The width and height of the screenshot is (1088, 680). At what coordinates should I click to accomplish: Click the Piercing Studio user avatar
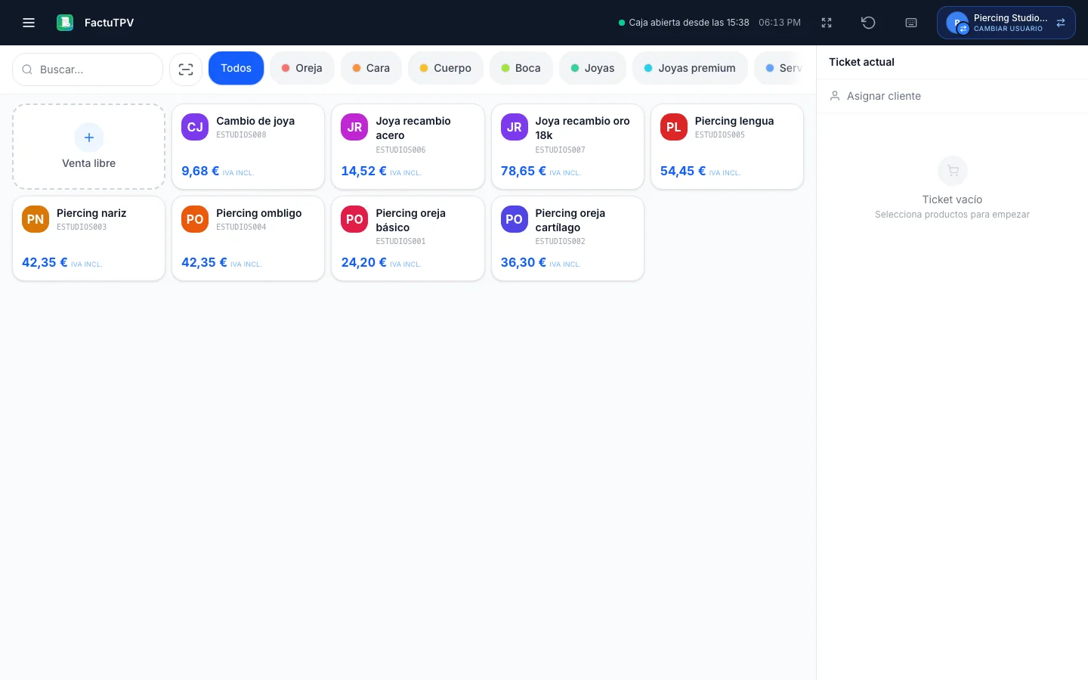(x=957, y=23)
